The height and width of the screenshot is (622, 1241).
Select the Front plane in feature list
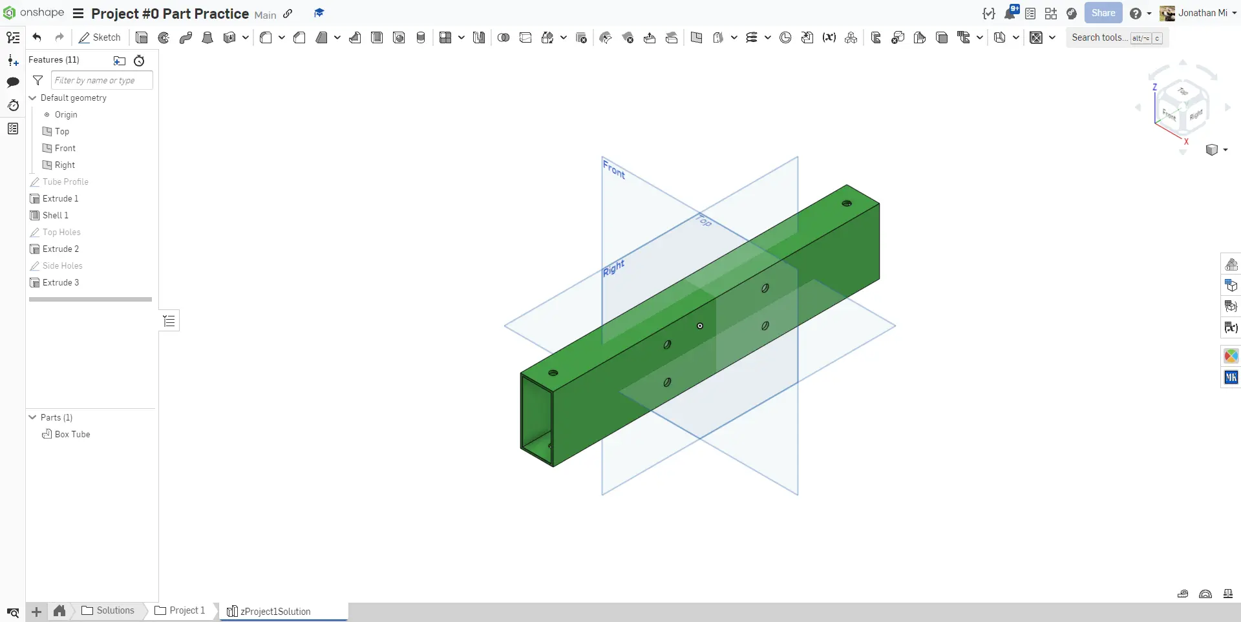tap(65, 148)
